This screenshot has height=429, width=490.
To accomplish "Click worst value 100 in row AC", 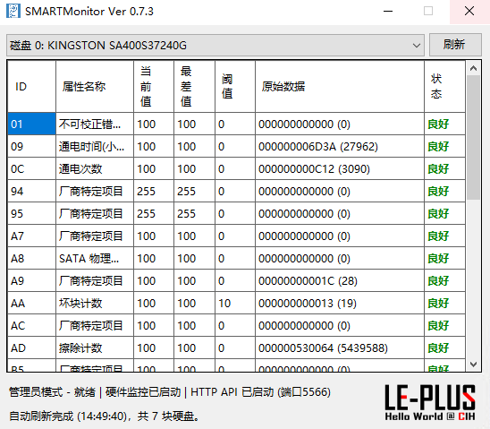I will (194, 325).
